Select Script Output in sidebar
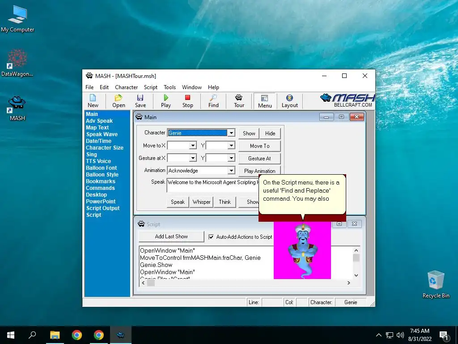Screen dimensions: 458x344 103,208
